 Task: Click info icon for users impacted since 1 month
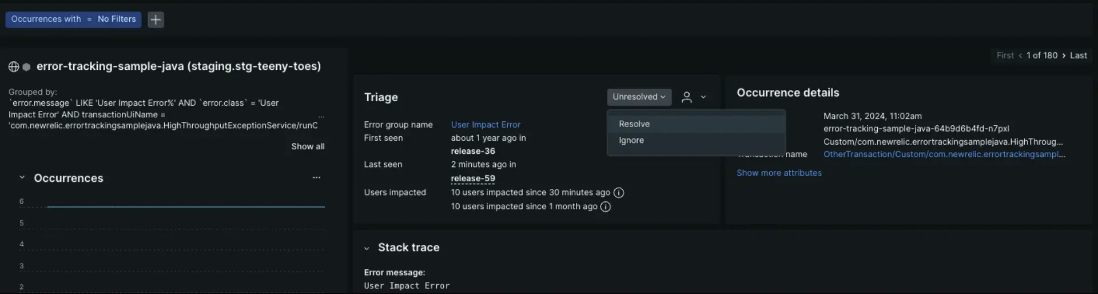[606, 206]
